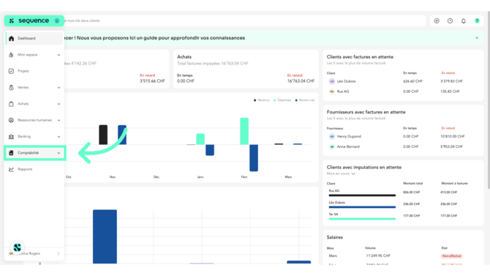Click the black Nov. revenue bar

click(x=103, y=135)
